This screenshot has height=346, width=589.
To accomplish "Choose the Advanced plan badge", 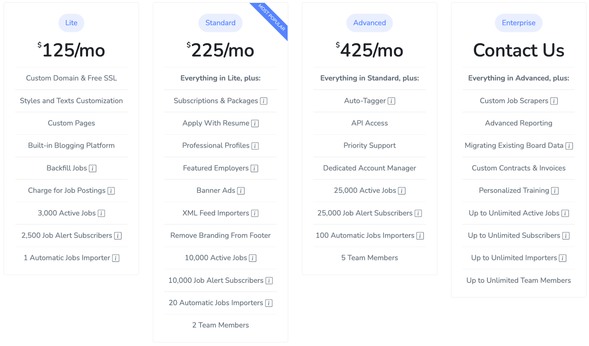I will coord(370,23).
